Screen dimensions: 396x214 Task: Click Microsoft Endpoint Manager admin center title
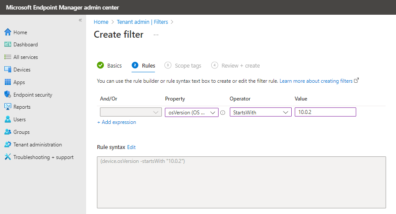pos(62,7)
